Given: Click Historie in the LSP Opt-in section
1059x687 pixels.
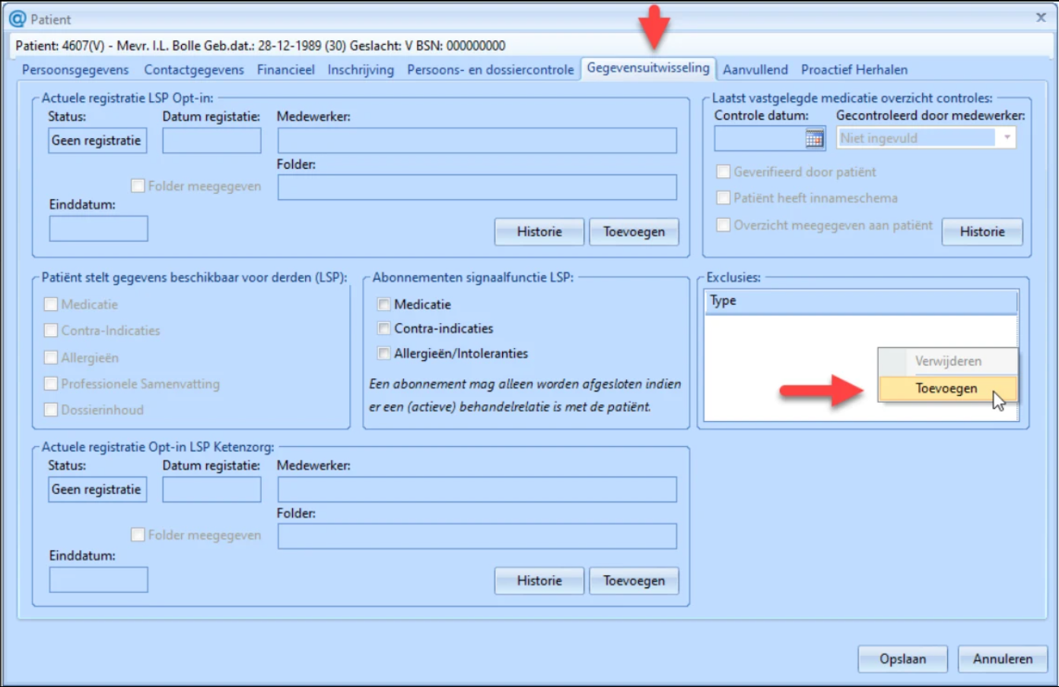Looking at the screenshot, I should [539, 232].
